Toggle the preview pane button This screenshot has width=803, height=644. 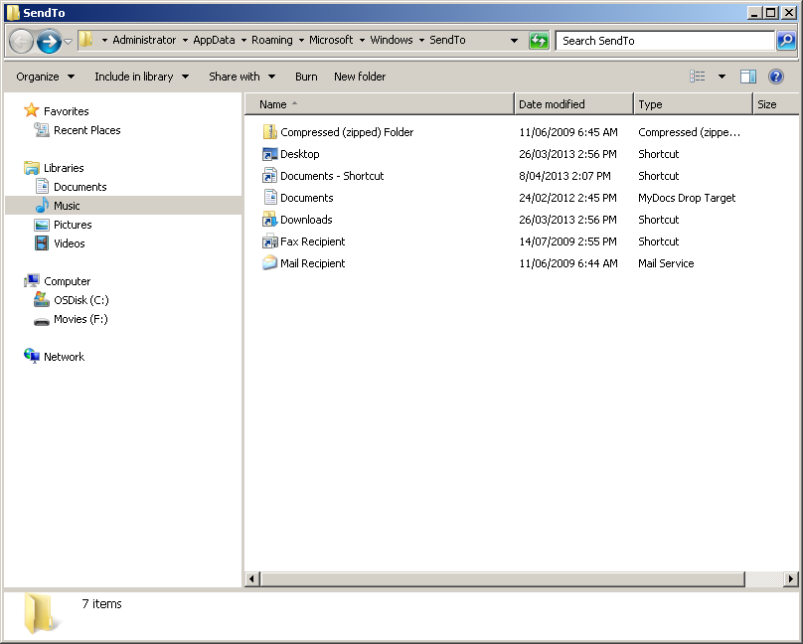click(748, 77)
